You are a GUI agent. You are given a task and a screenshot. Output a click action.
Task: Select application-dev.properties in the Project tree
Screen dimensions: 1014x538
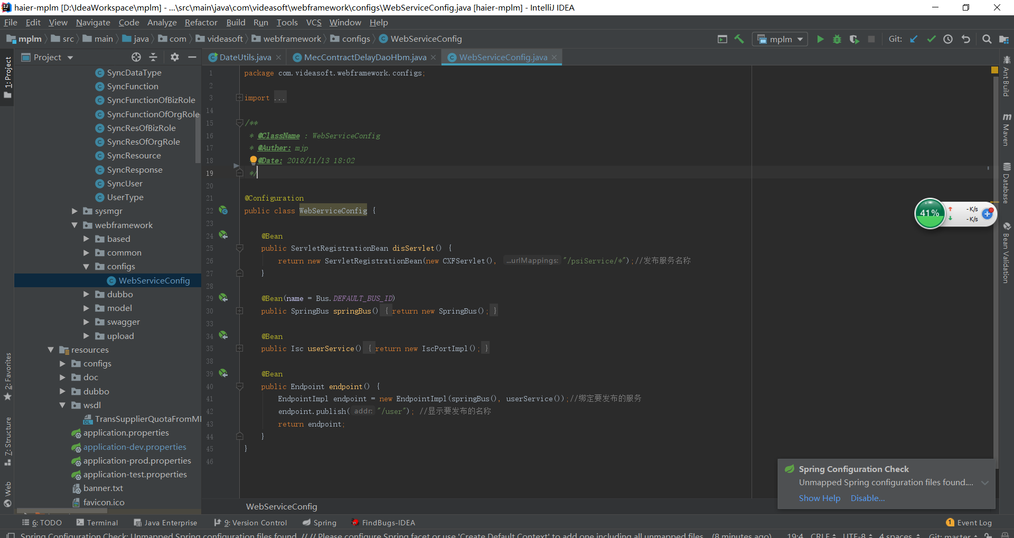[135, 447]
